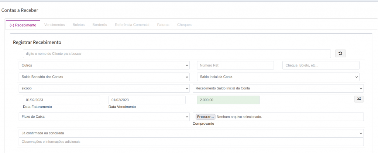Viewport: 378px width, 153px height.
Task: Open the Fluxo de Caixa dropdown
Action: tap(104, 117)
